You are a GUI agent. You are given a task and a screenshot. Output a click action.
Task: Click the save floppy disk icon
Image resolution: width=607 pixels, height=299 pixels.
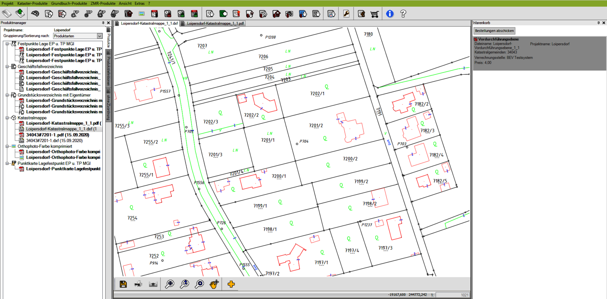pyautogui.click(x=123, y=284)
